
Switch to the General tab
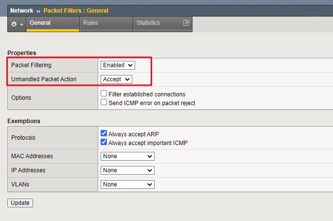(41, 23)
